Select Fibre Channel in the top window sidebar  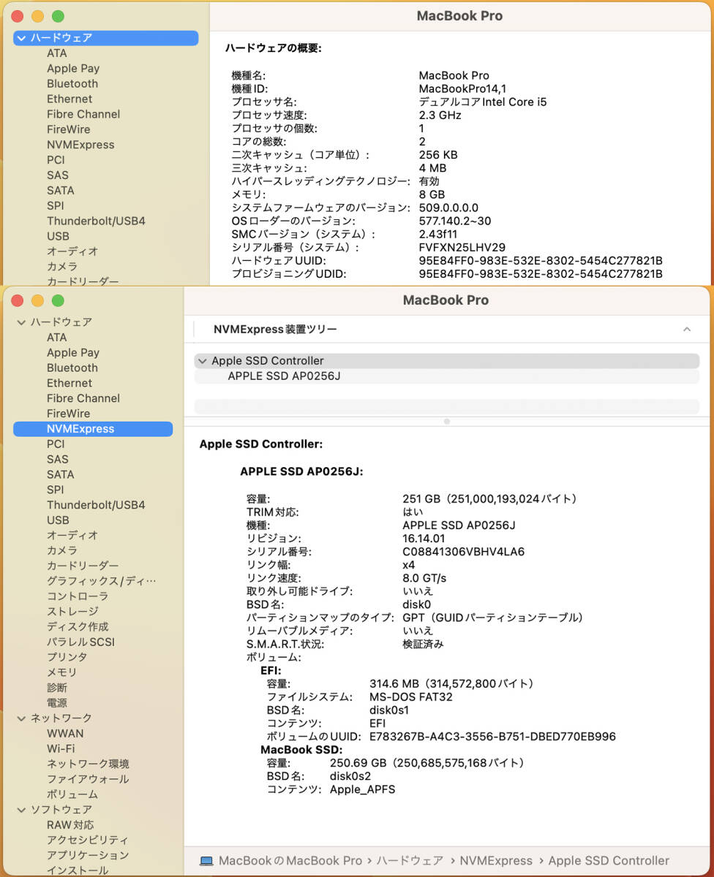tap(83, 114)
